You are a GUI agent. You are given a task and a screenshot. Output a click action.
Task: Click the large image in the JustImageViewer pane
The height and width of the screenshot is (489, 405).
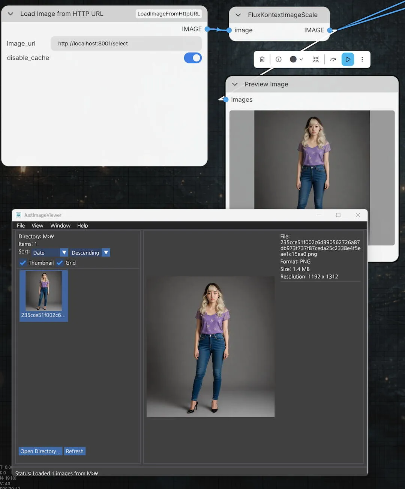tap(210, 347)
